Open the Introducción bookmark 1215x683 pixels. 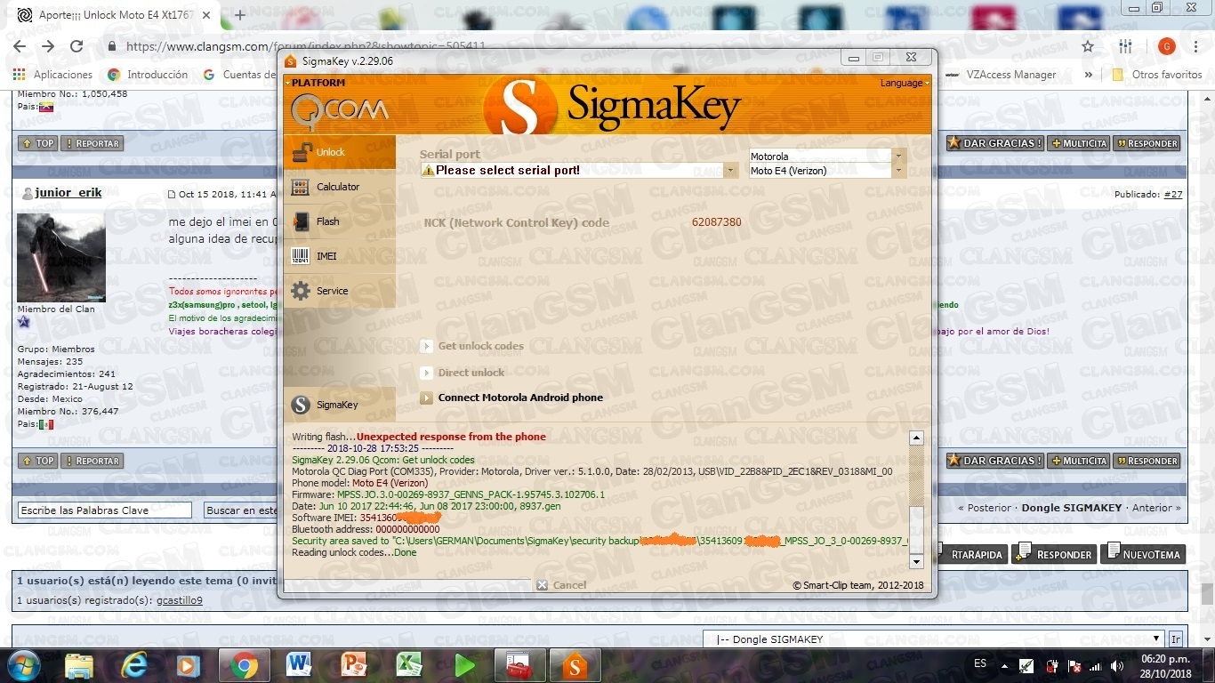[148, 75]
